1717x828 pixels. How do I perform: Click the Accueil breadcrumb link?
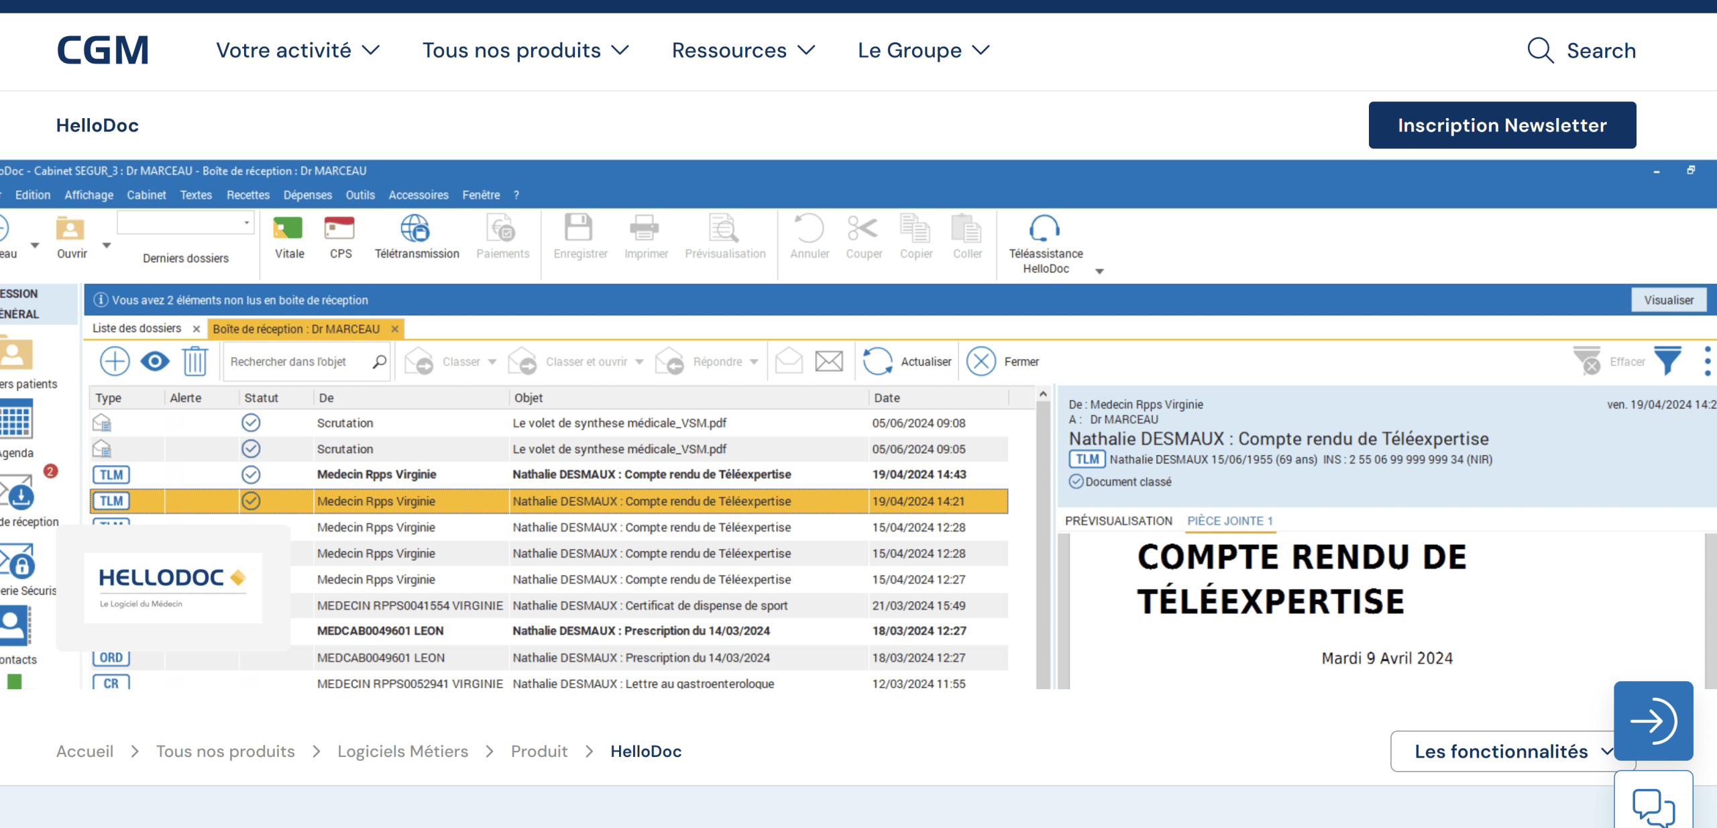click(85, 752)
